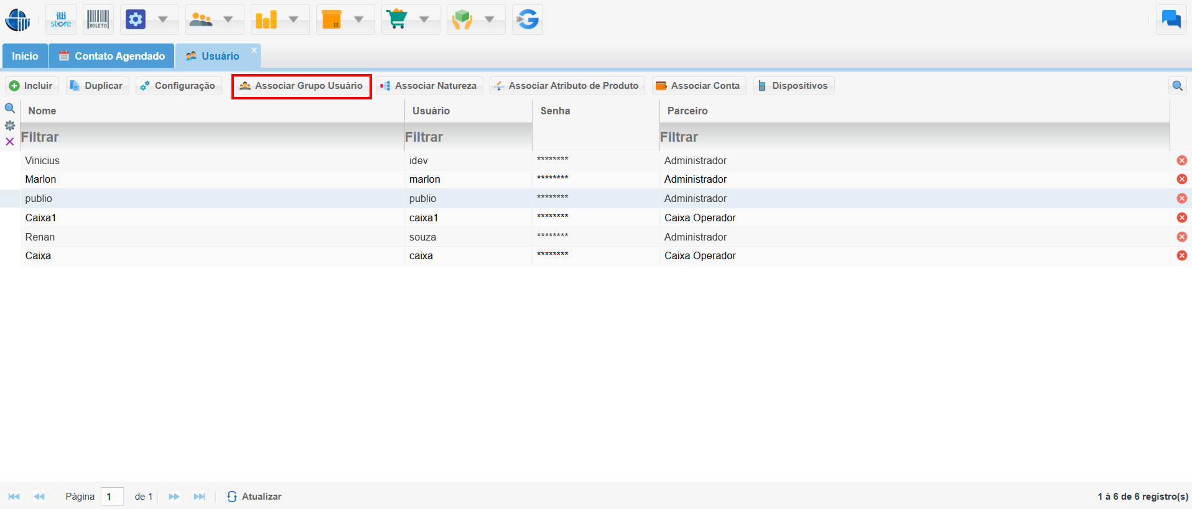Go to the Início tab

click(25, 56)
